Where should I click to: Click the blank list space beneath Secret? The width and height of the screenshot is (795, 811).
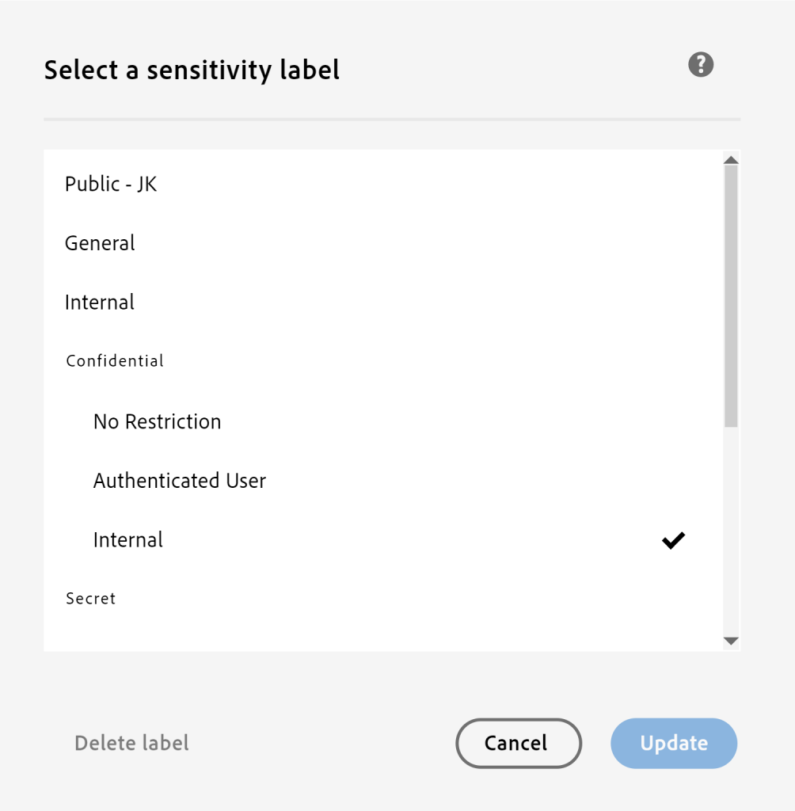tap(380, 631)
